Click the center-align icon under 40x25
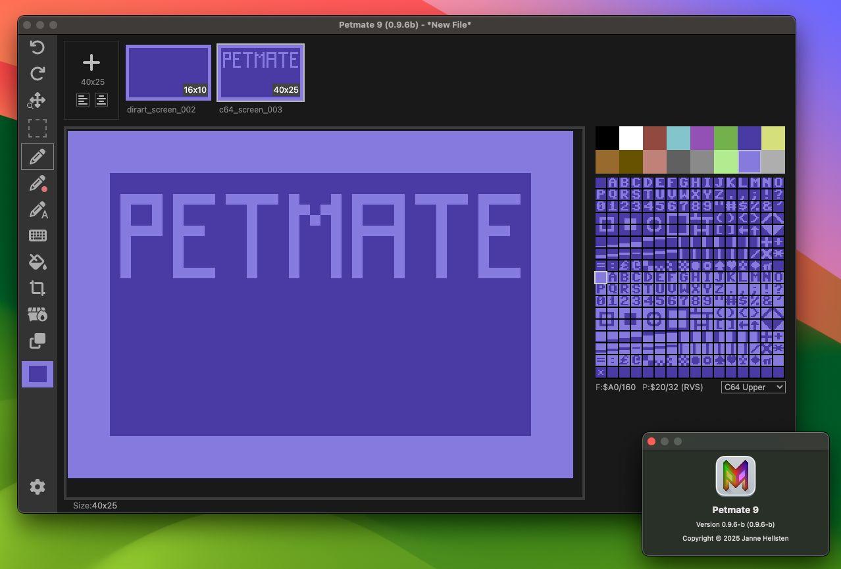The width and height of the screenshot is (841, 569). coord(101,100)
